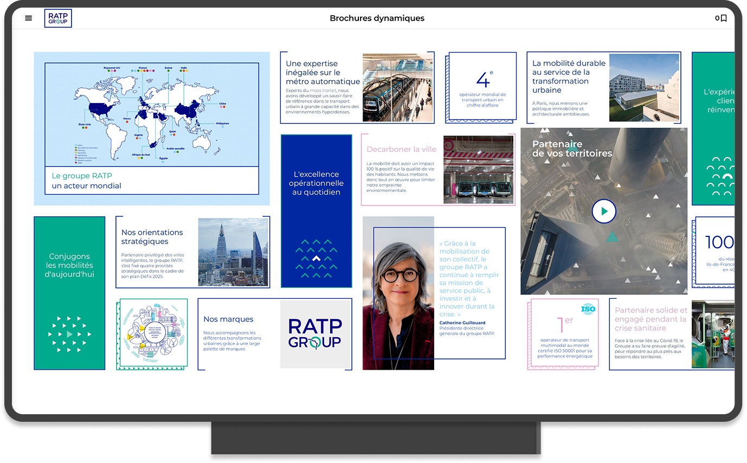Image resolution: width=747 pixels, height=463 pixels.
Task: Click the RATP Group logo in header
Action: (x=58, y=18)
